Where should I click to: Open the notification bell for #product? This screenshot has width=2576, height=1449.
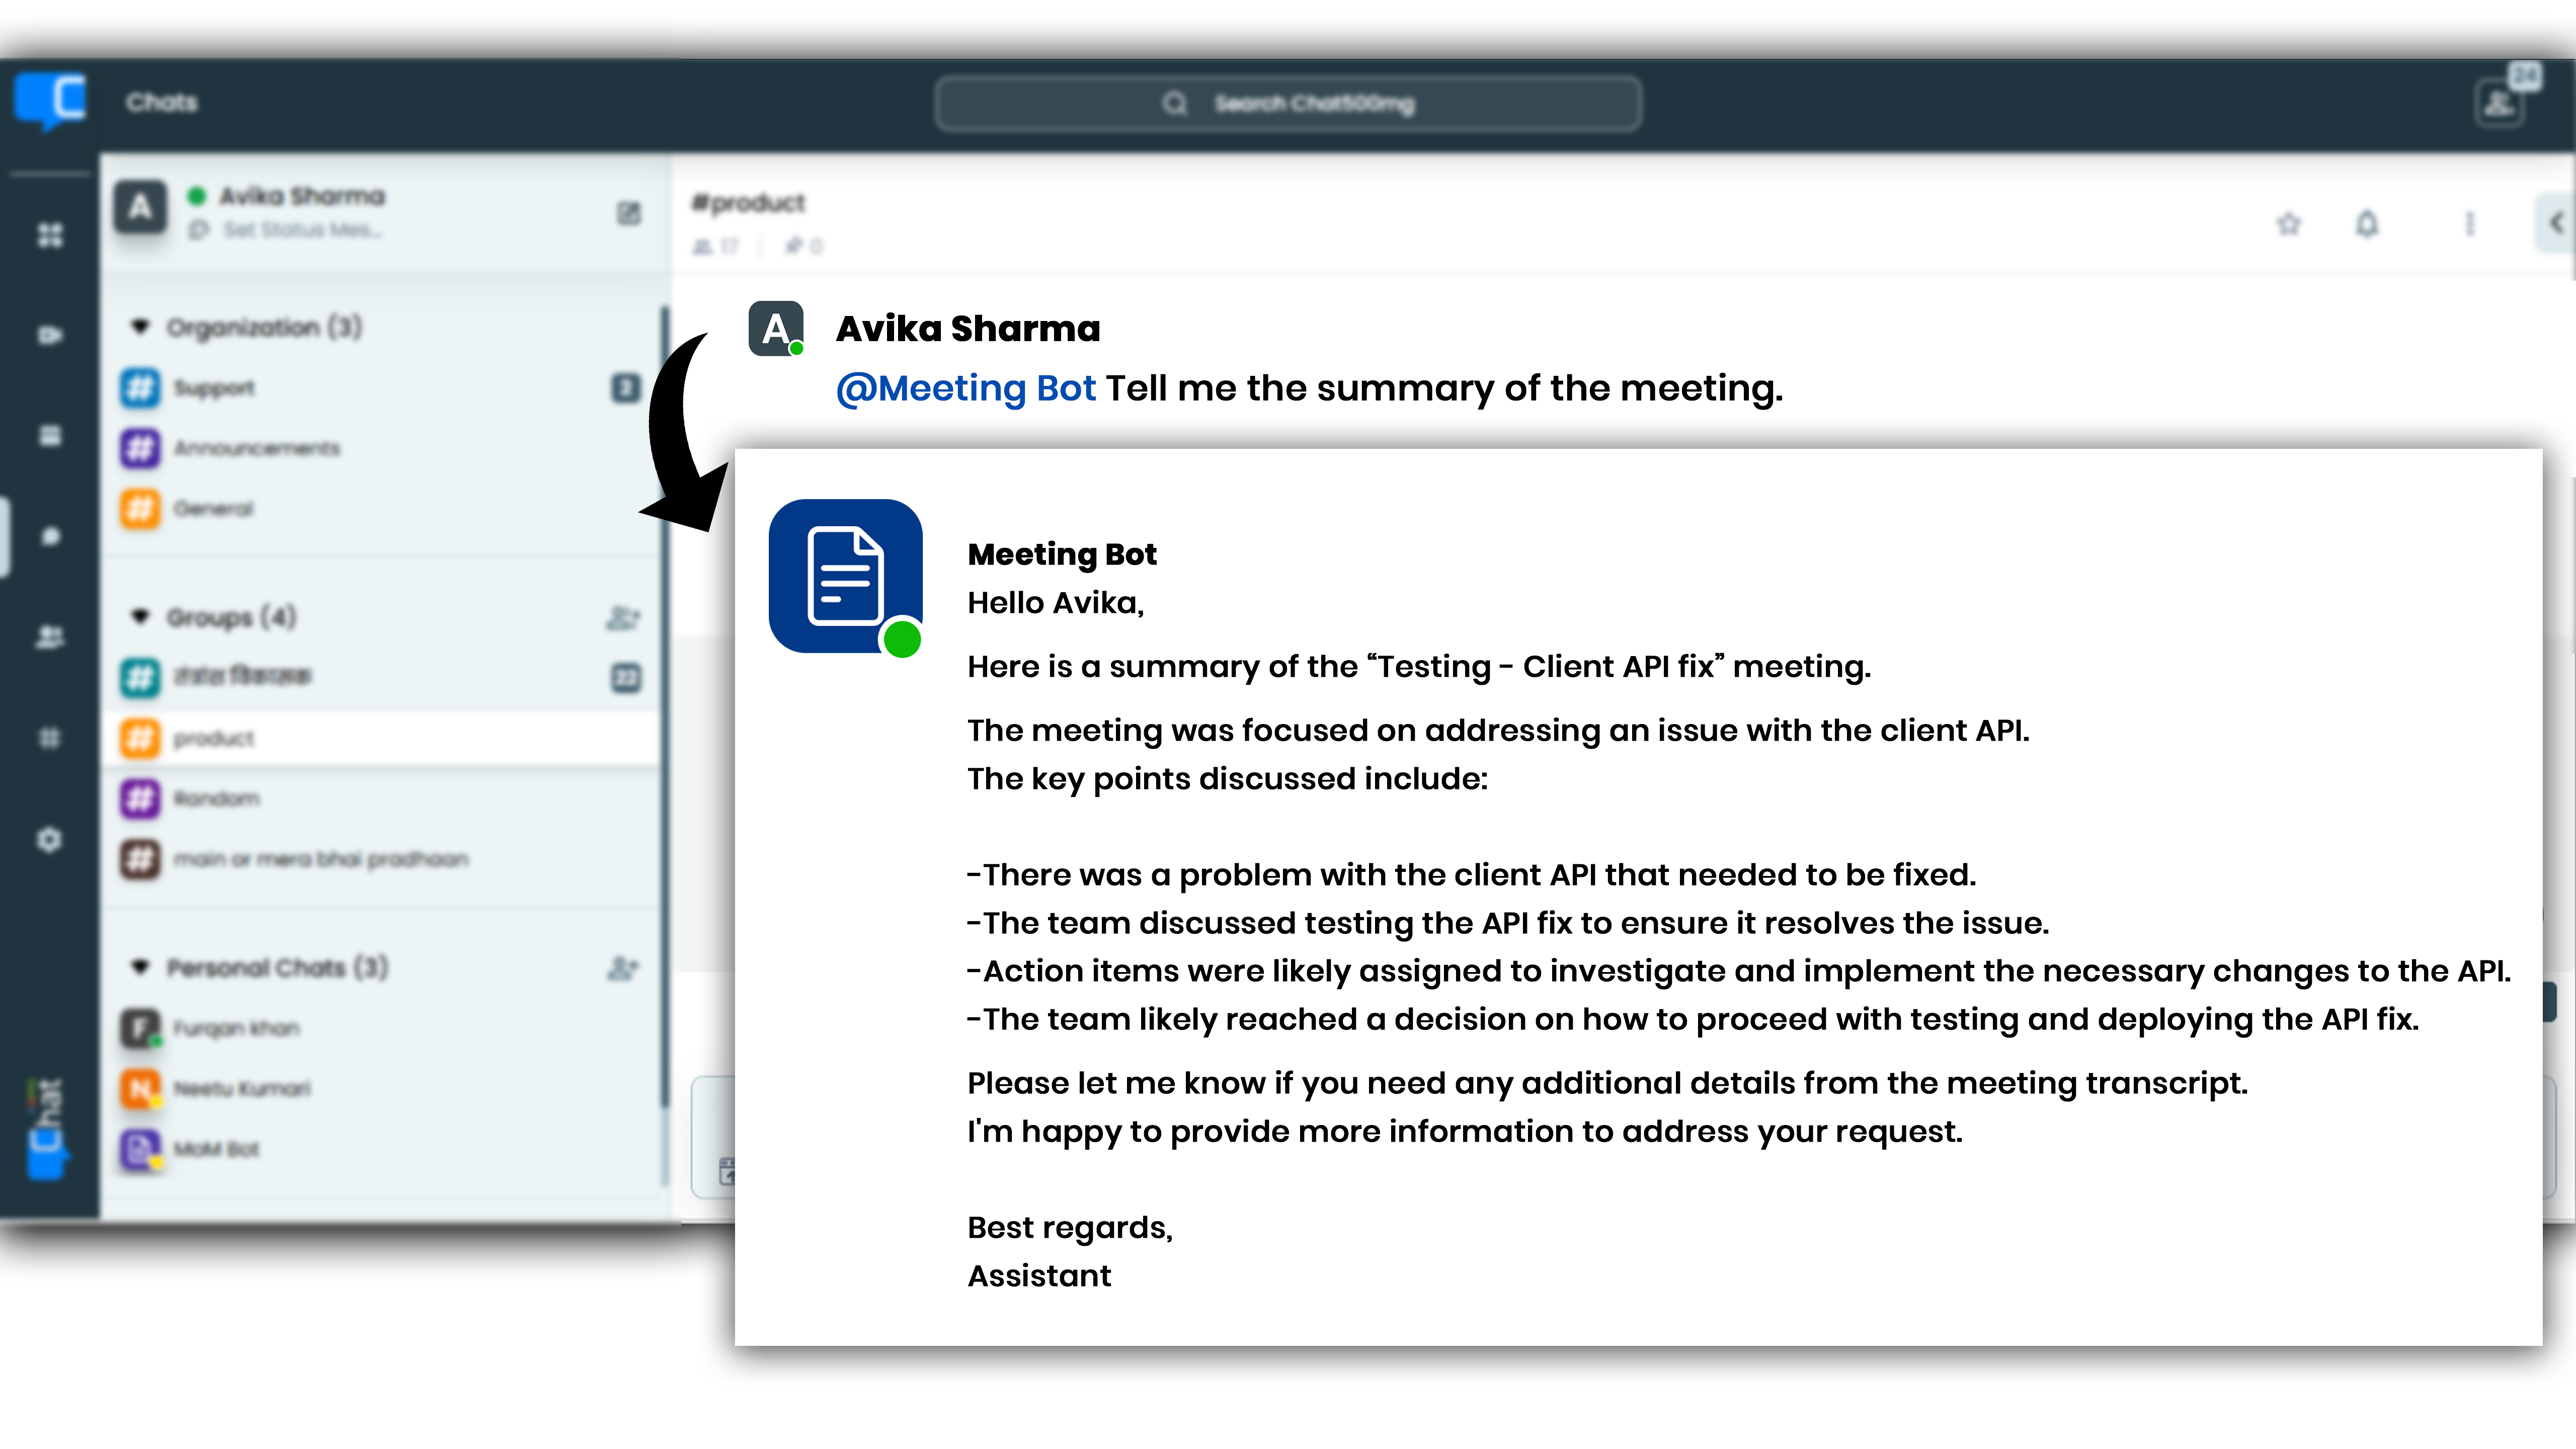pos(2366,223)
